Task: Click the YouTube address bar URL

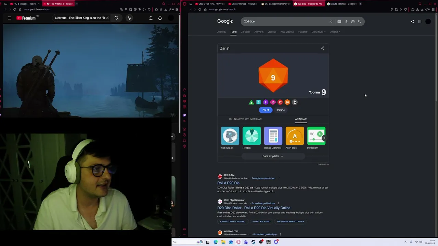Action: coord(37,9)
